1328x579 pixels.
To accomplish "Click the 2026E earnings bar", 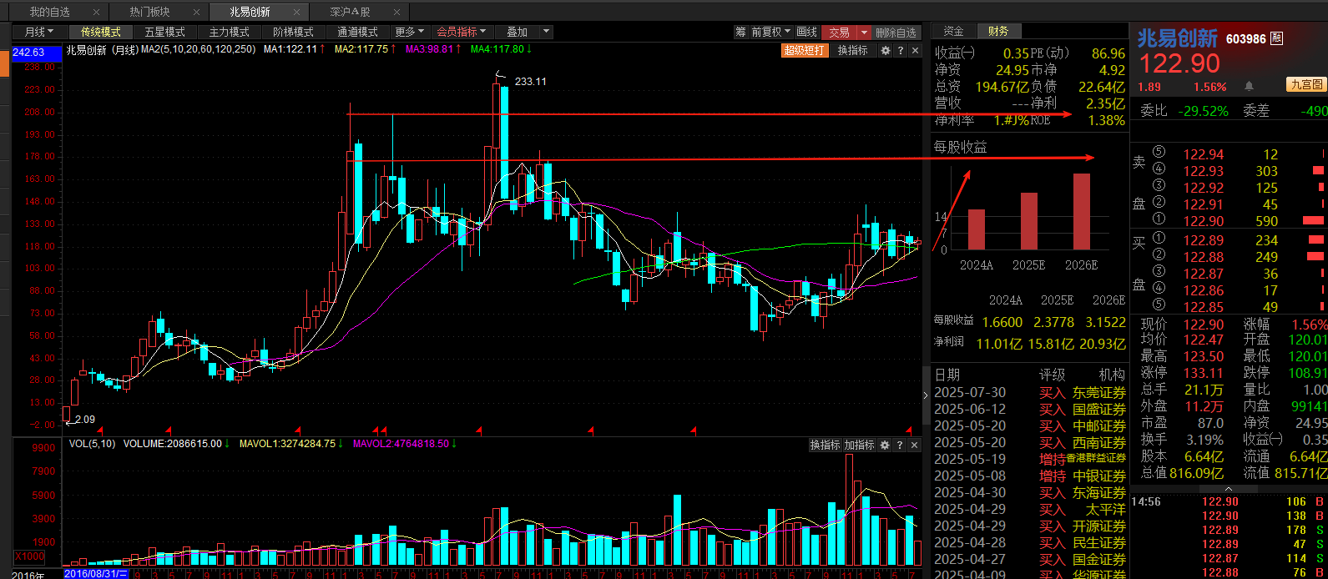I will [1081, 212].
